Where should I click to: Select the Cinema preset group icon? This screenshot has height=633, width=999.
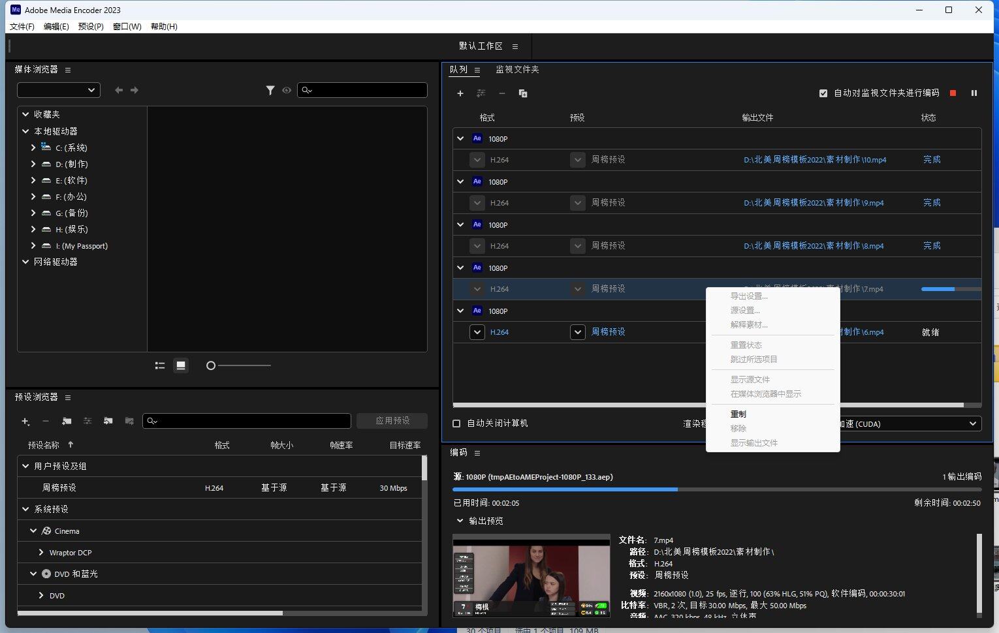click(x=46, y=531)
